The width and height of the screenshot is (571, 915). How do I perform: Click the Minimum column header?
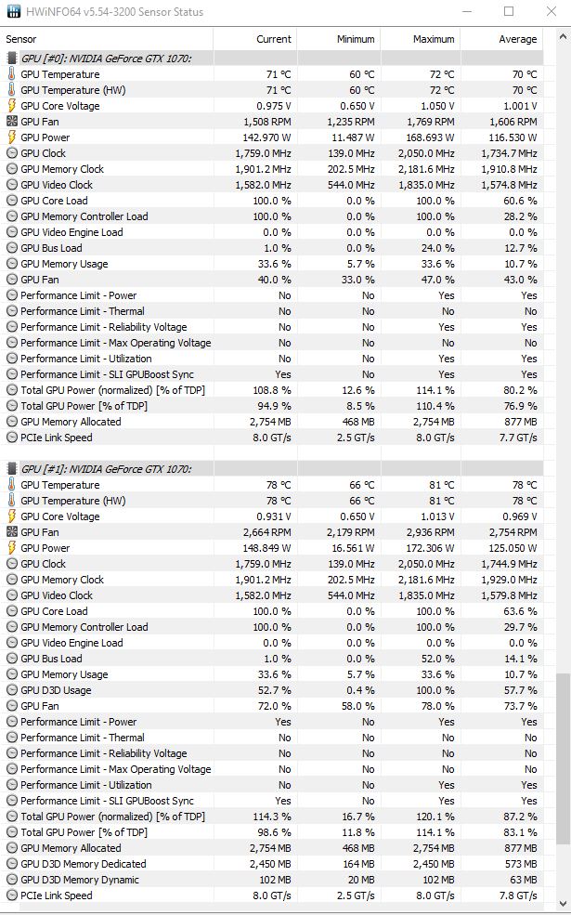[x=356, y=39]
